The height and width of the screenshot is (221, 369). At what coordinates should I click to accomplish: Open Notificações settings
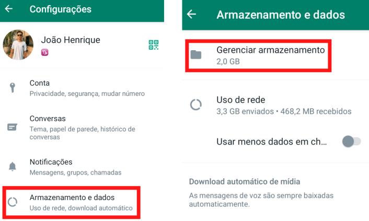(x=82, y=167)
